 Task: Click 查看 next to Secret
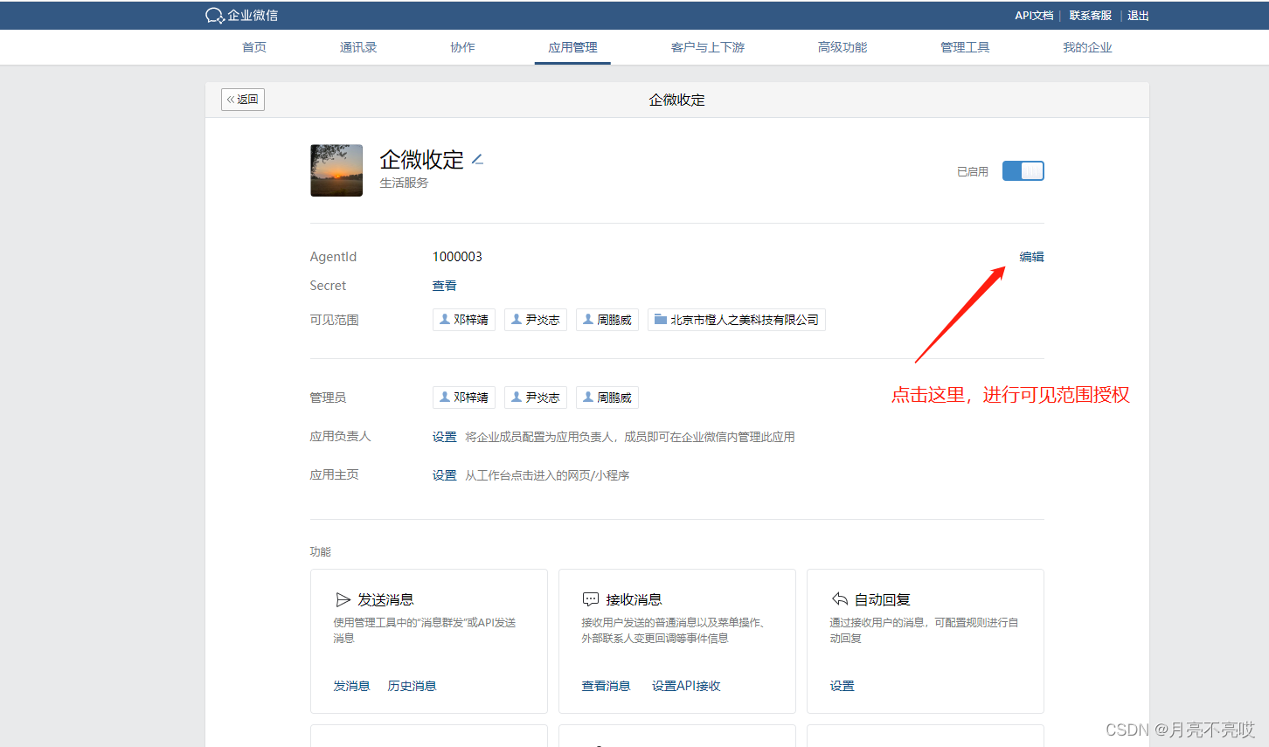pos(444,286)
